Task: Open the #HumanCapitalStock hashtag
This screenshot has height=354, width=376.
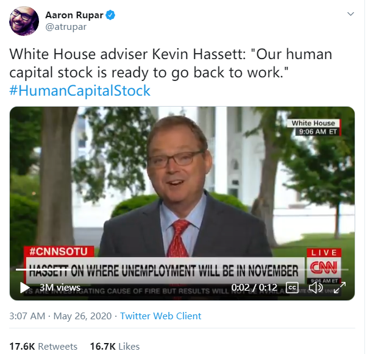Action: [x=80, y=91]
